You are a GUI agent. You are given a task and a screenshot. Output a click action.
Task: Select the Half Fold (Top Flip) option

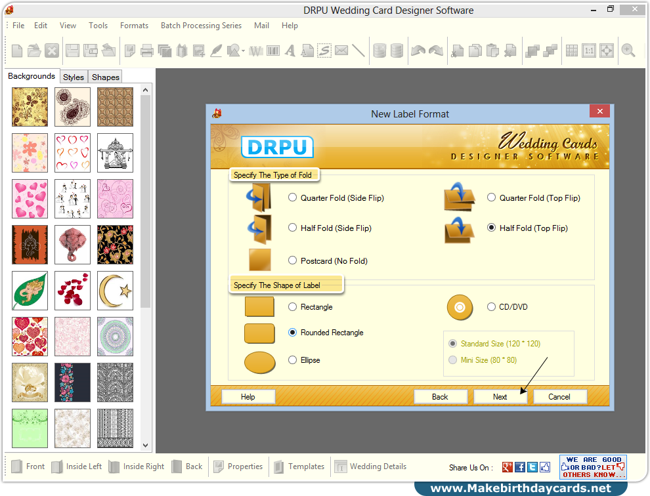click(491, 228)
